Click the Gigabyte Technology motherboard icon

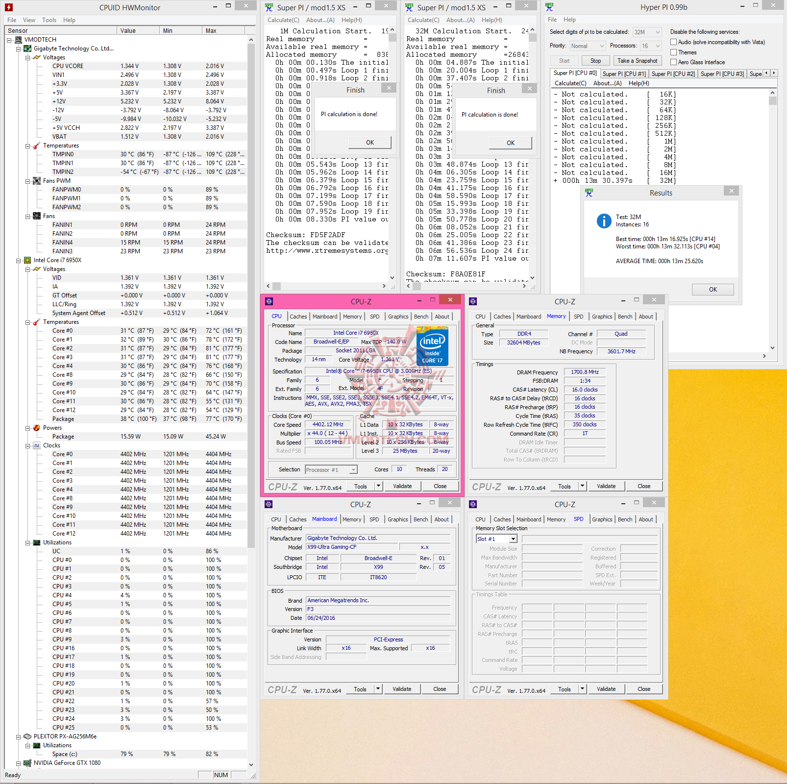point(28,49)
